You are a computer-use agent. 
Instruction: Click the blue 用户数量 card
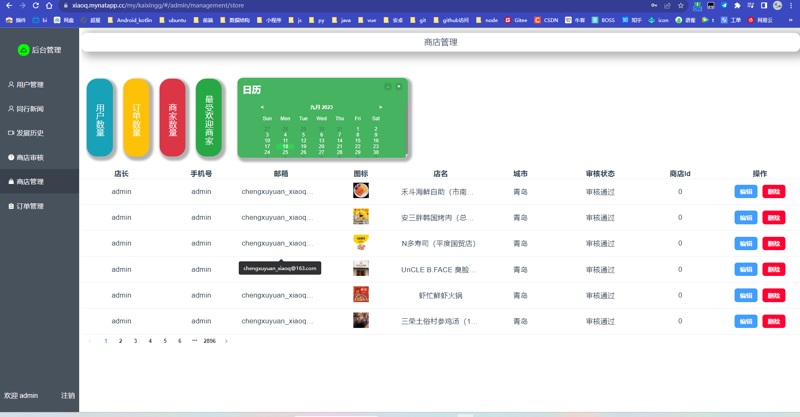pos(100,118)
